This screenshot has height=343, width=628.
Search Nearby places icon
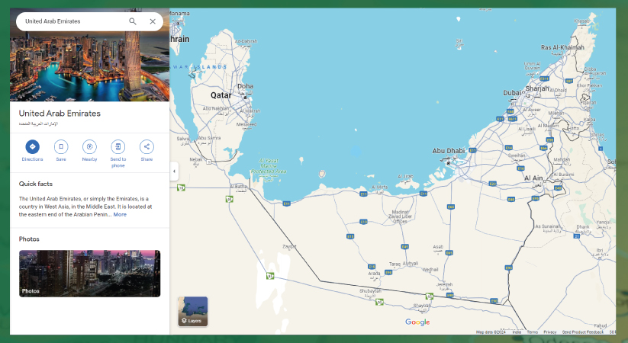90,146
